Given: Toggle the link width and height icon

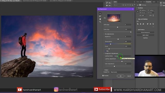Looking at the screenshot, I should click(138, 11).
